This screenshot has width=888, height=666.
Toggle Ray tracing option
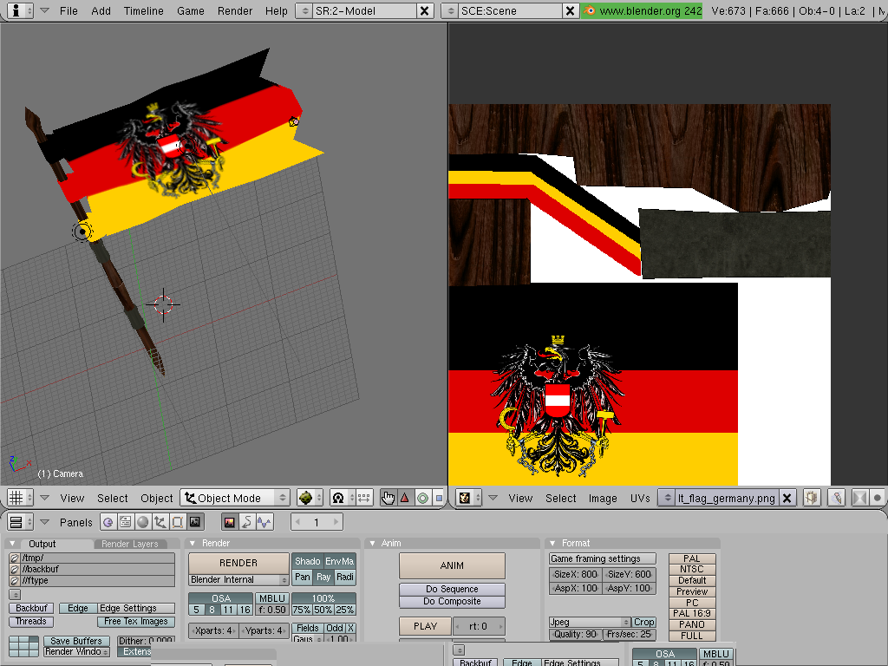click(x=323, y=577)
